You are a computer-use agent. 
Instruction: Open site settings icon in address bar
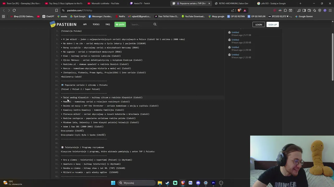63,10
